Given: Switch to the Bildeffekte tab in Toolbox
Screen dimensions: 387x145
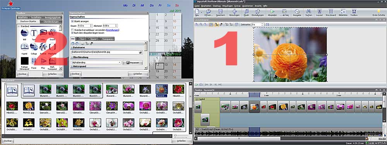Looking at the screenshot, I should coord(23,17).
